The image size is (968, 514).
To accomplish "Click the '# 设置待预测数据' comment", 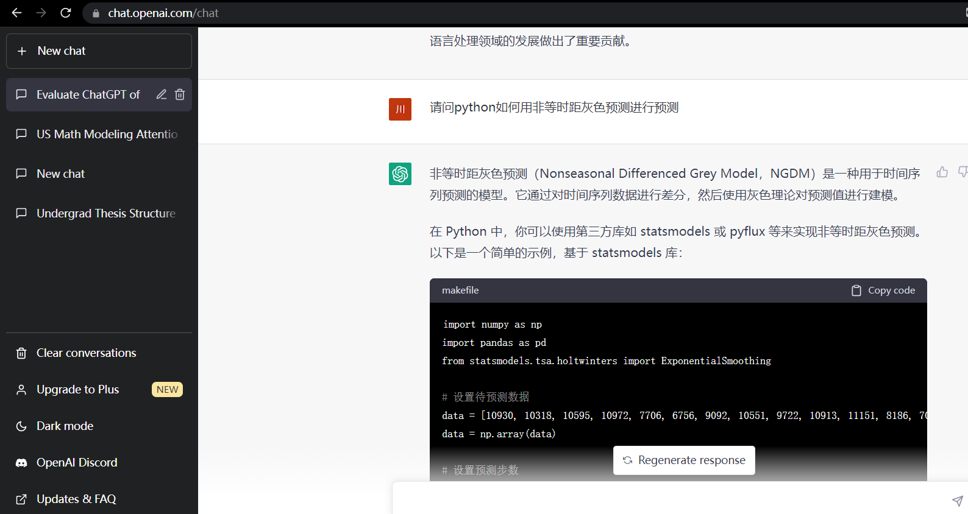I will pos(486,397).
